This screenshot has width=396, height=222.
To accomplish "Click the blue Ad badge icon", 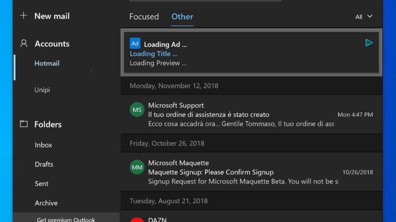I will pyautogui.click(x=135, y=43).
